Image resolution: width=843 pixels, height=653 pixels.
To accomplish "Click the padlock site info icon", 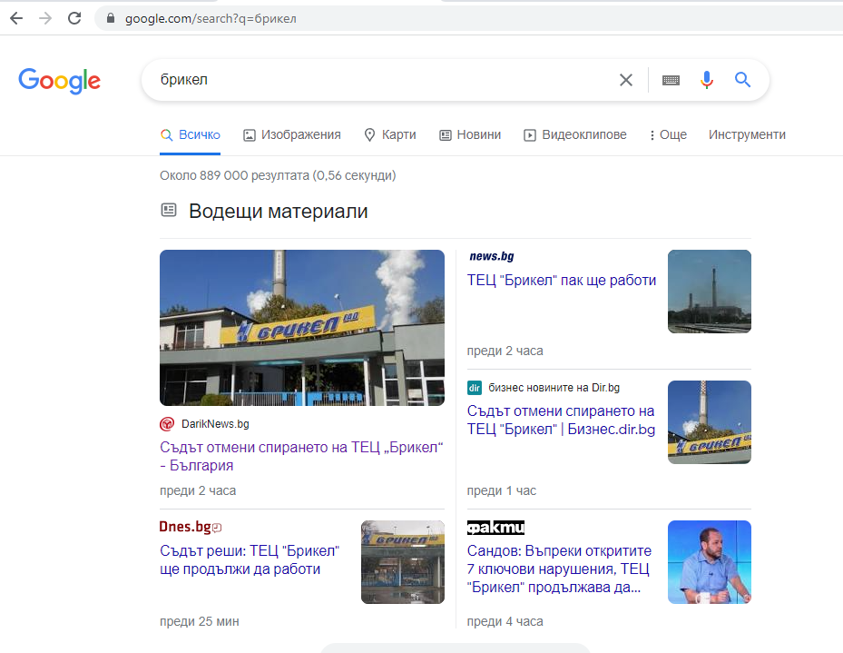I will 111,18.
